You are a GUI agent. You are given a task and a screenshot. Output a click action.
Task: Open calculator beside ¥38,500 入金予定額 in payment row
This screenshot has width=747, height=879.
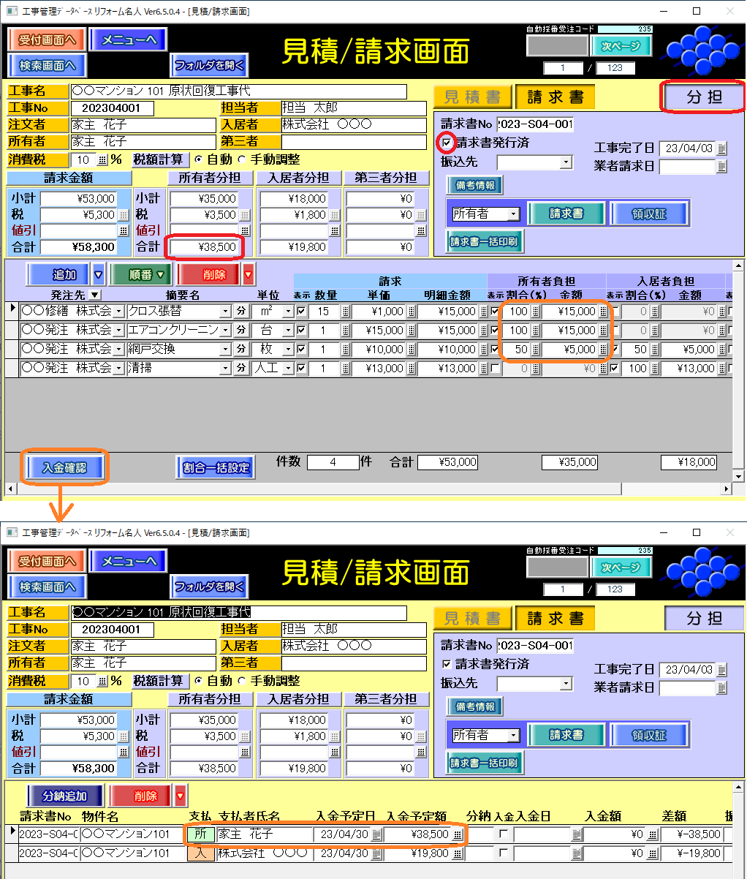tap(458, 834)
